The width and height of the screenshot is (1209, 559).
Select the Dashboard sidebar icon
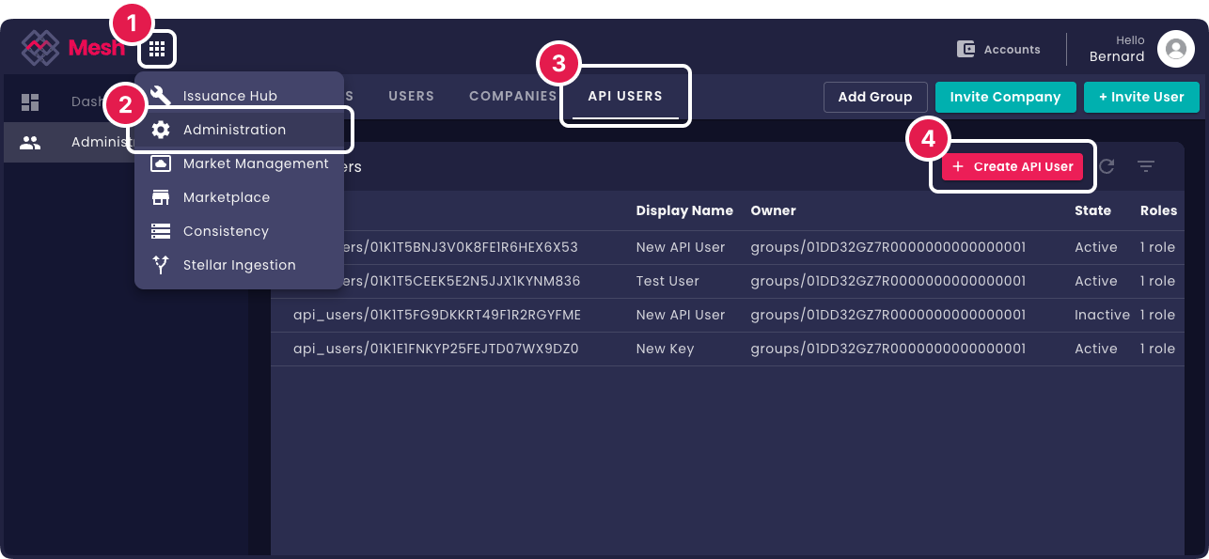(32, 101)
